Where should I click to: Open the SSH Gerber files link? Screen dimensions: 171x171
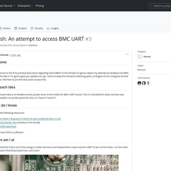pos(8,123)
